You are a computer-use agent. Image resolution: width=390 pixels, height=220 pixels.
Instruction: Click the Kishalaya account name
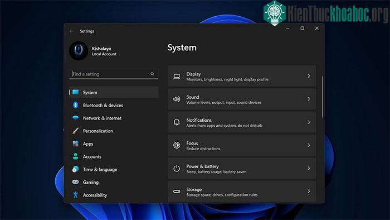(101, 49)
